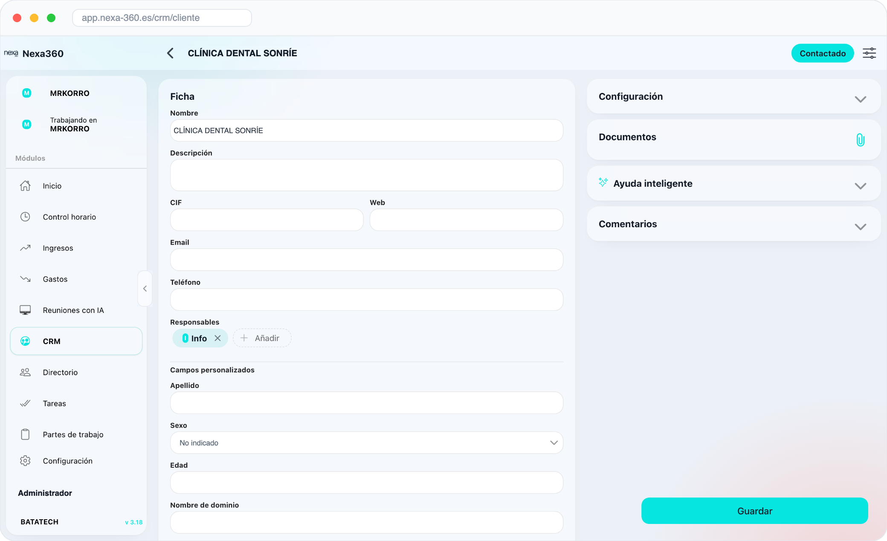Open the filter sliders icon in header
Image resolution: width=887 pixels, height=541 pixels.
[869, 53]
